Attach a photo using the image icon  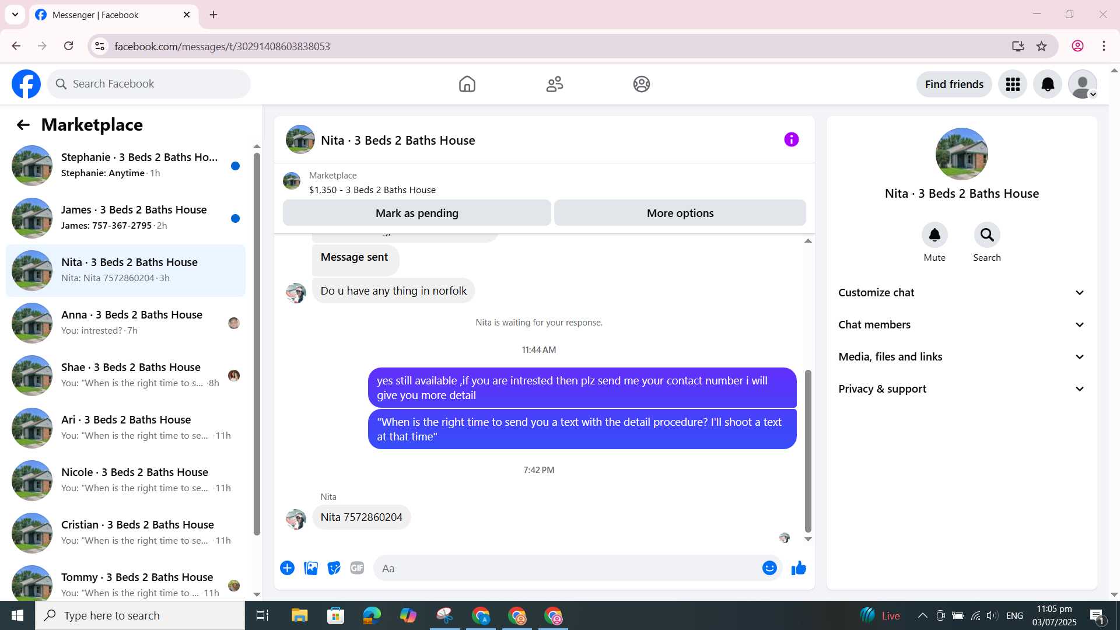tap(311, 568)
